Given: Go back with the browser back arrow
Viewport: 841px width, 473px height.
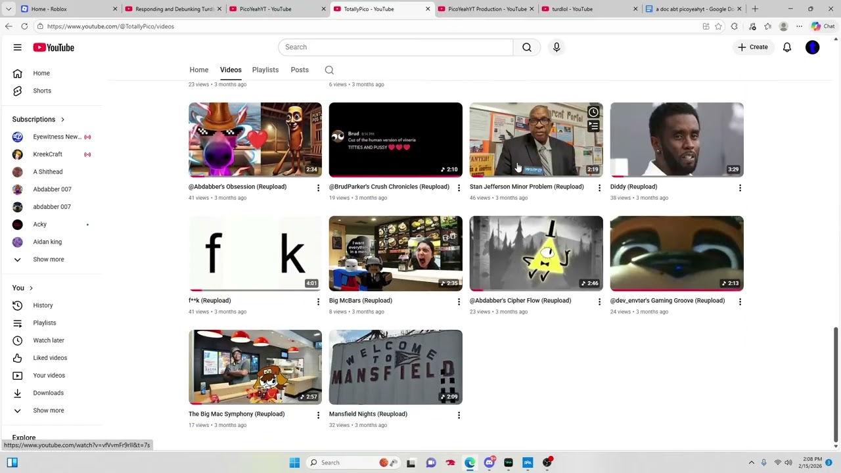Looking at the screenshot, I should pos(9,26).
